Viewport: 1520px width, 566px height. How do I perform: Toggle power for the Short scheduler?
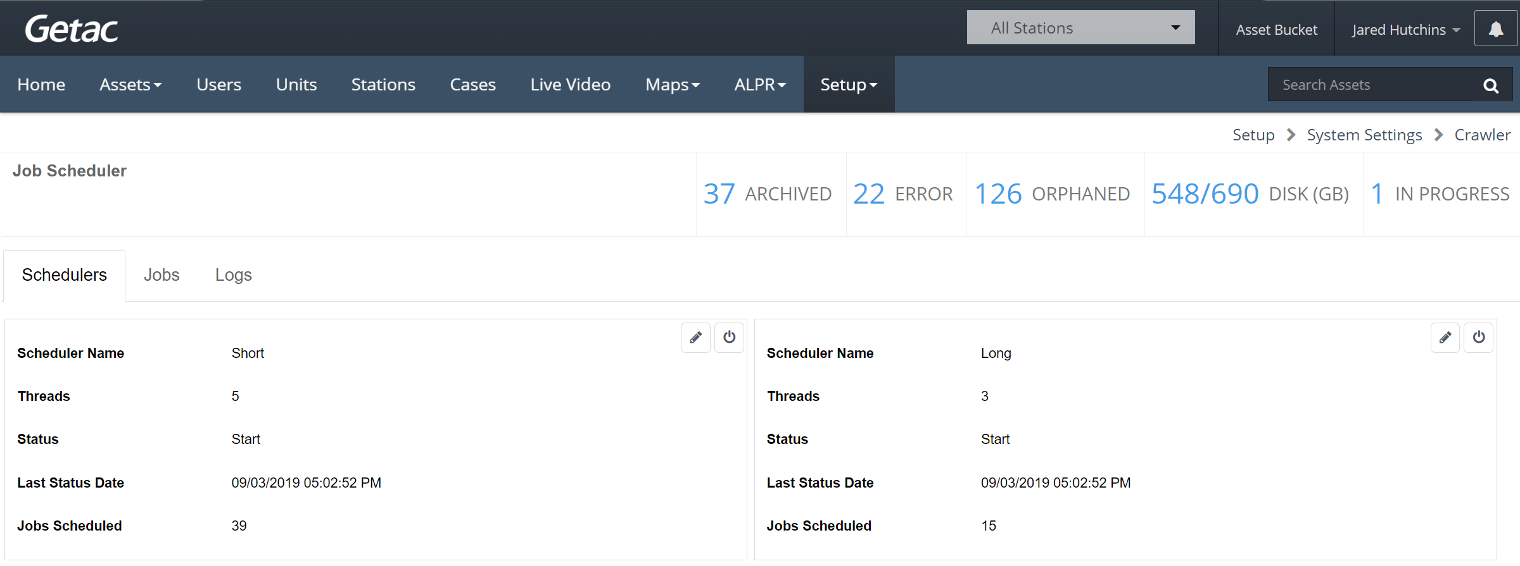tap(729, 337)
